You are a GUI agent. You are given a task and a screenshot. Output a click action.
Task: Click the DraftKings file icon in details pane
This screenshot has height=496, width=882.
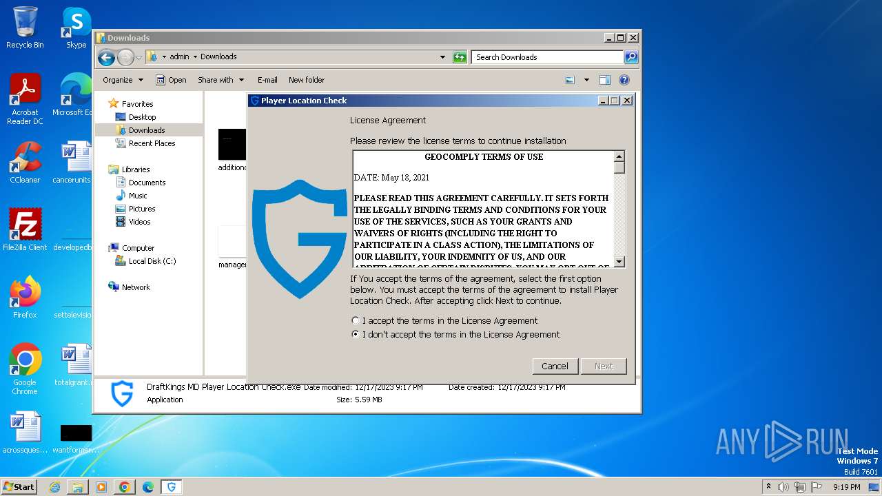click(x=122, y=393)
